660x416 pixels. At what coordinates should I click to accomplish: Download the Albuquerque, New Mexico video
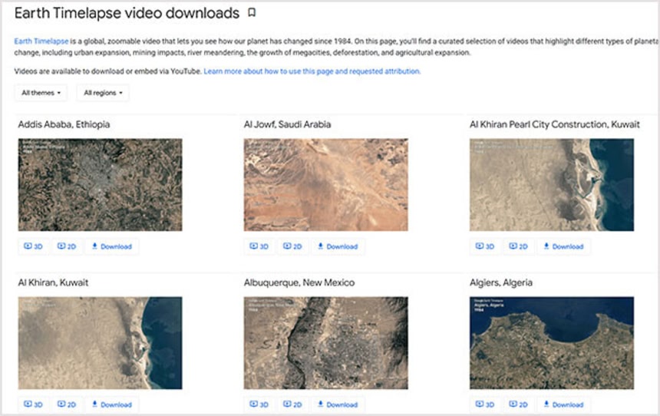coord(338,404)
